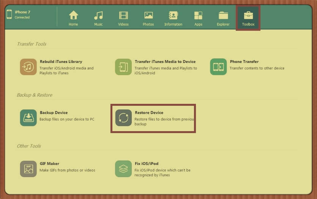The height and width of the screenshot is (199, 317).
Task: Open the Backup Device title
Action: click(54, 113)
